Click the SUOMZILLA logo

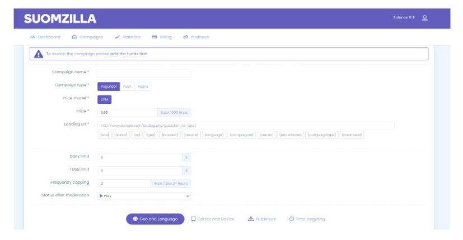pos(60,19)
